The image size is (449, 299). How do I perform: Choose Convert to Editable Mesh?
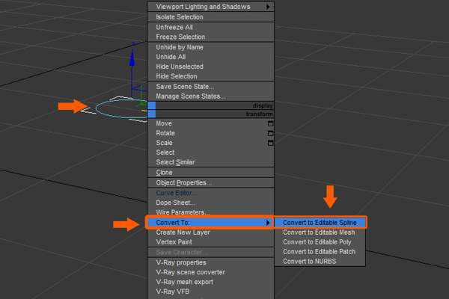(320, 232)
